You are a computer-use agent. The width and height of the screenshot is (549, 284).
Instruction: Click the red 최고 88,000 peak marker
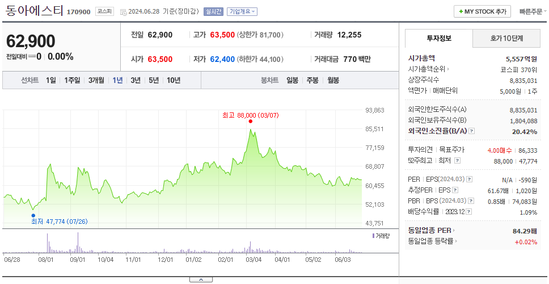(250, 122)
